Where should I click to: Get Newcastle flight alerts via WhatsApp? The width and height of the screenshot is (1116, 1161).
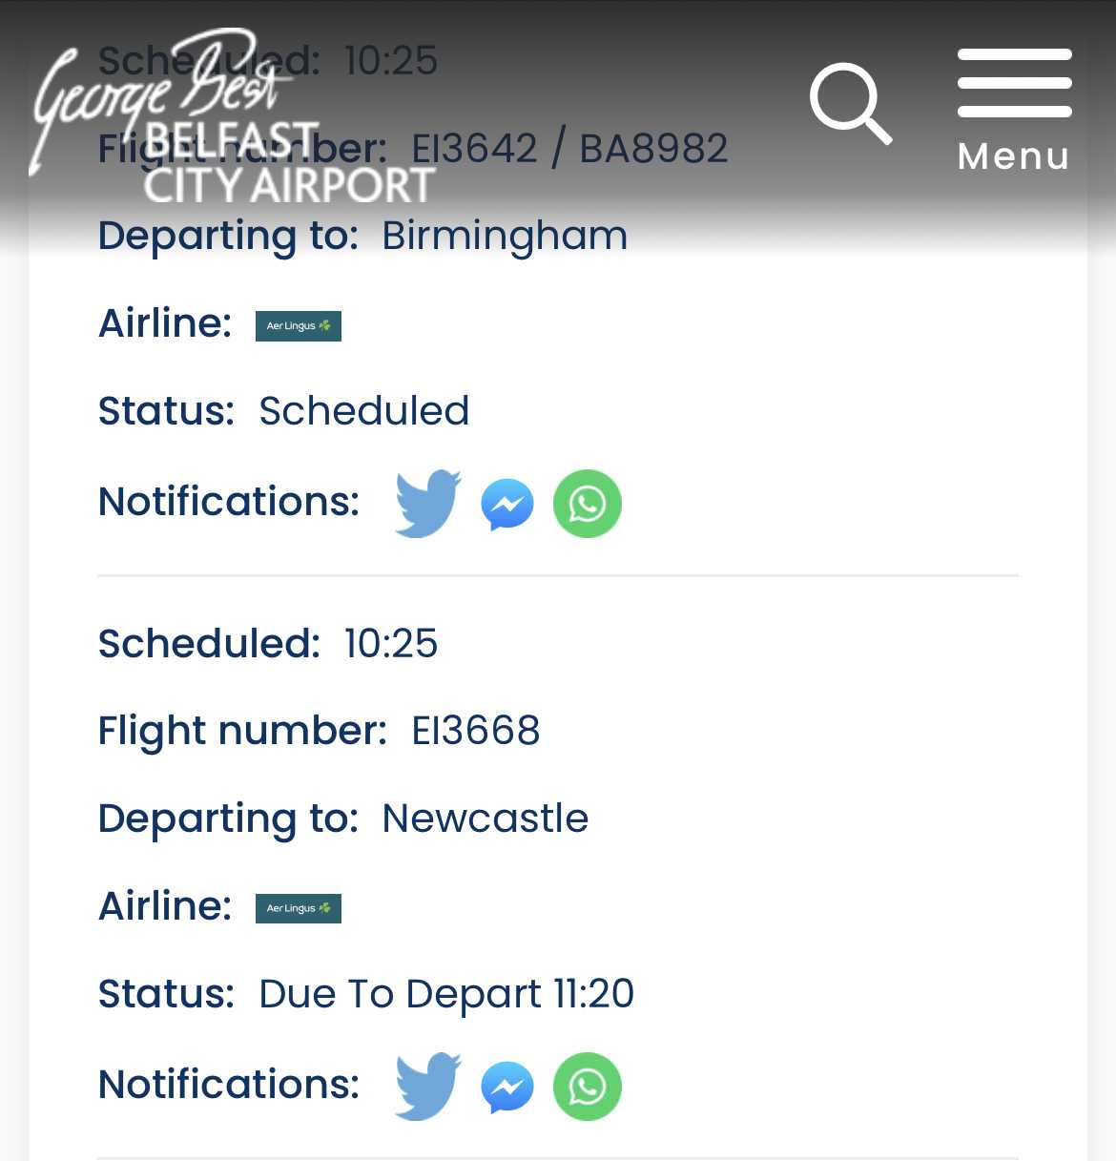tap(588, 1087)
